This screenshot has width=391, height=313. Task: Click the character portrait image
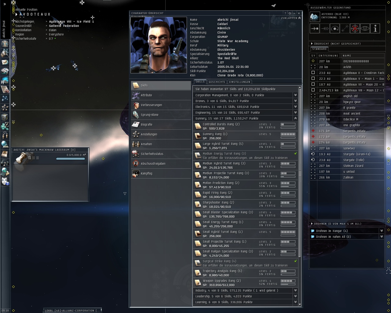coord(159,45)
